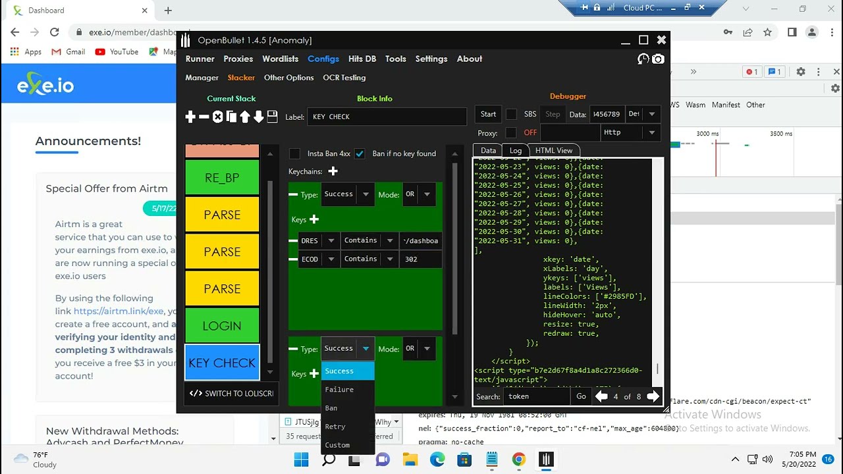843x474 pixels.
Task: Uncheck Ban if no key found
Action: point(360,153)
